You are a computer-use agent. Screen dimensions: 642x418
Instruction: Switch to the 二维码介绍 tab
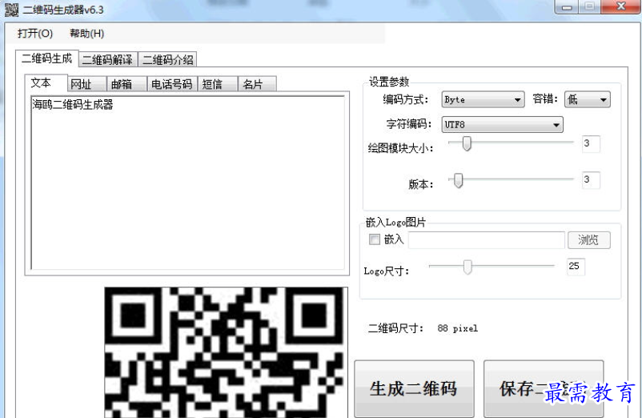coord(167,60)
